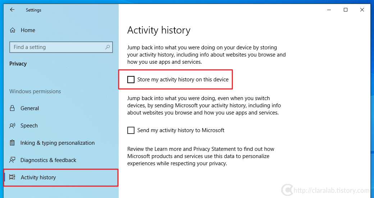Minimize the Settings window
This screenshot has height=198, width=374.
pos(329,10)
